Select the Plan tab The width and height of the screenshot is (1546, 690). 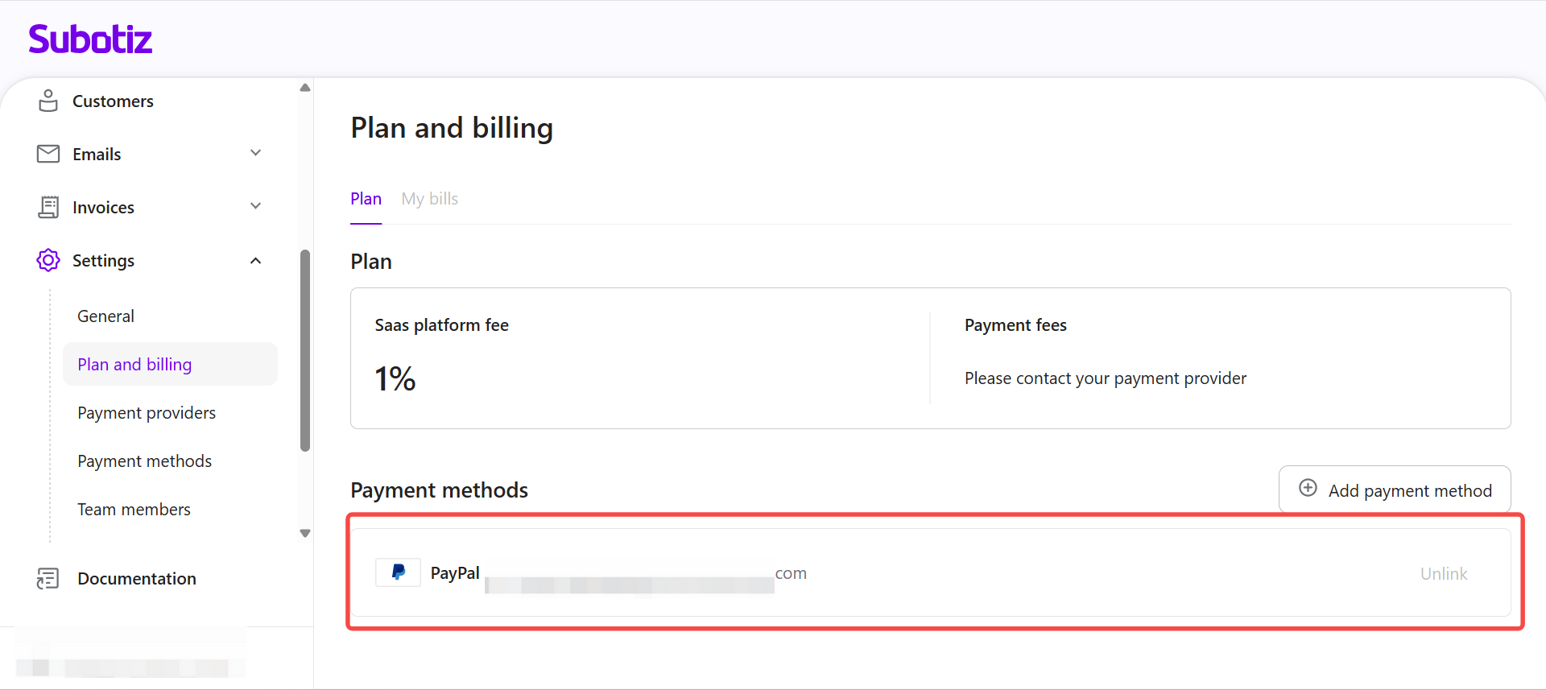(x=366, y=199)
